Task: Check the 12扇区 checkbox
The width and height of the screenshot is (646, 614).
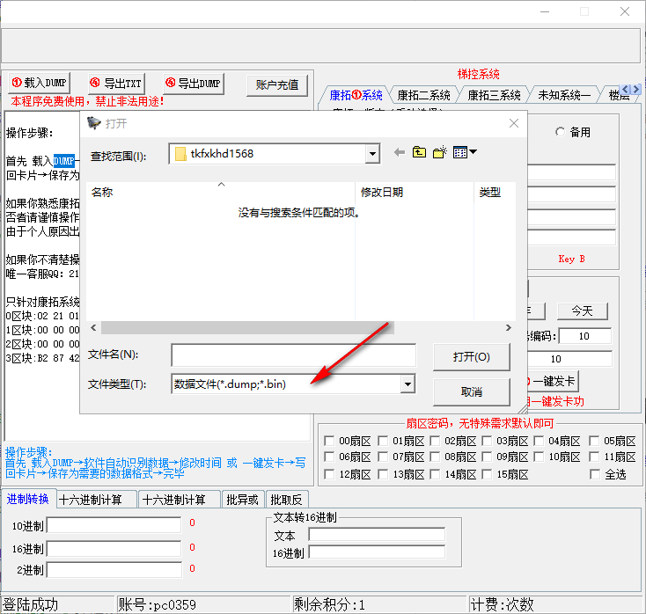Action: 329,474
